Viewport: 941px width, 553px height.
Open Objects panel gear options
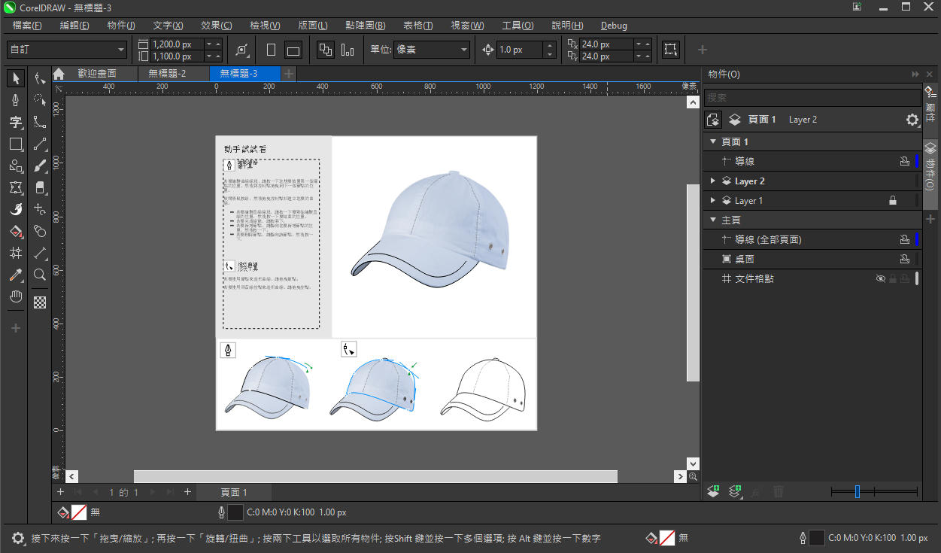coord(912,120)
